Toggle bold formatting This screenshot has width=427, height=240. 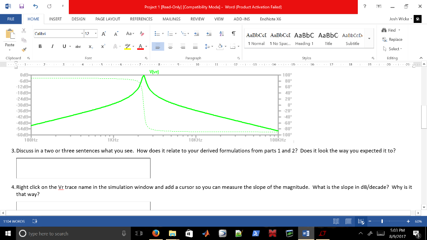(40, 46)
